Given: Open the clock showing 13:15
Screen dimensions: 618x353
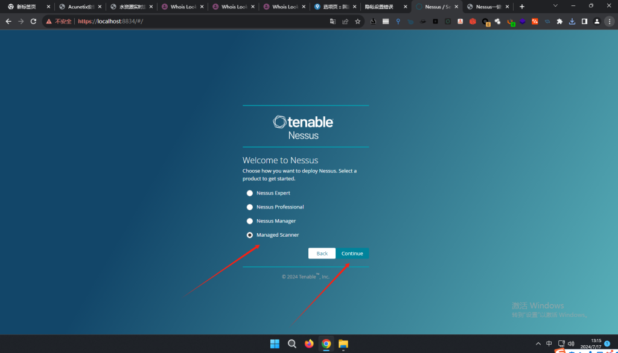Looking at the screenshot, I should pyautogui.click(x=590, y=343).
